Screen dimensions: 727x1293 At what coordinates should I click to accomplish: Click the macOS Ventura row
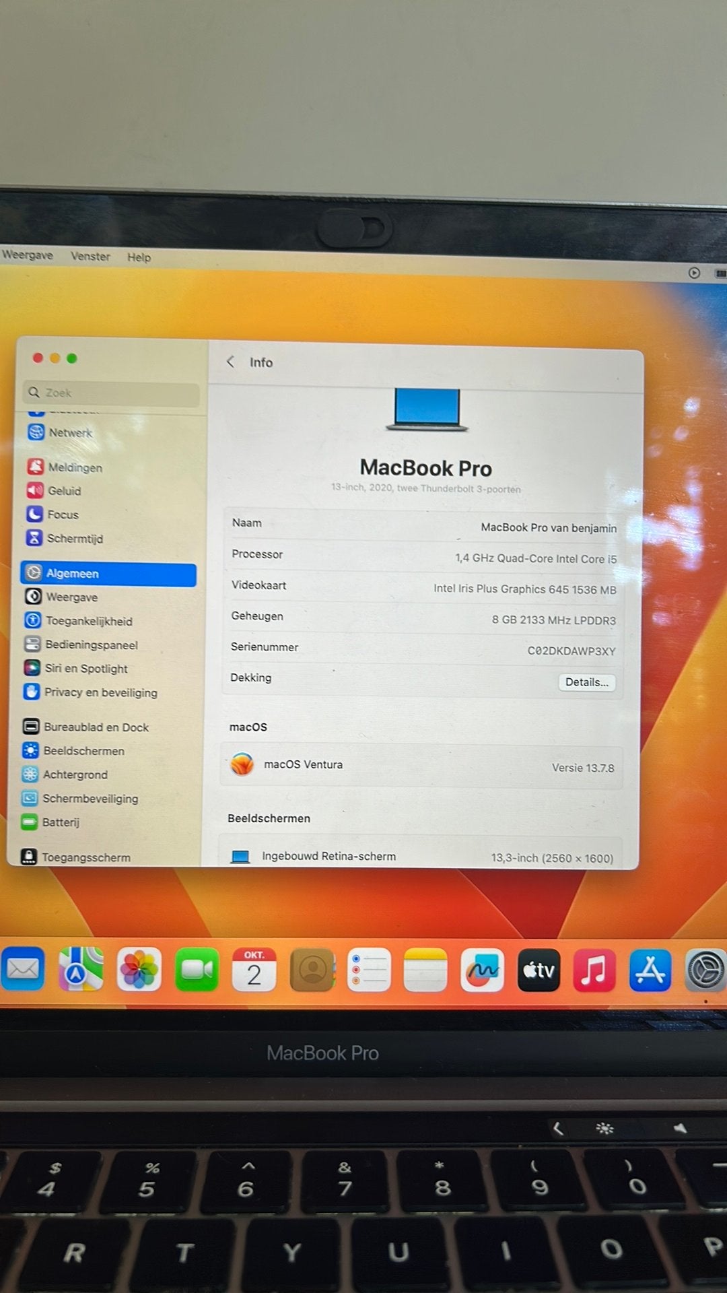(421, 766)
